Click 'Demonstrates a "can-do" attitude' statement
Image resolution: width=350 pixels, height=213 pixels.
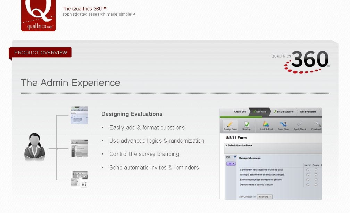256,185
